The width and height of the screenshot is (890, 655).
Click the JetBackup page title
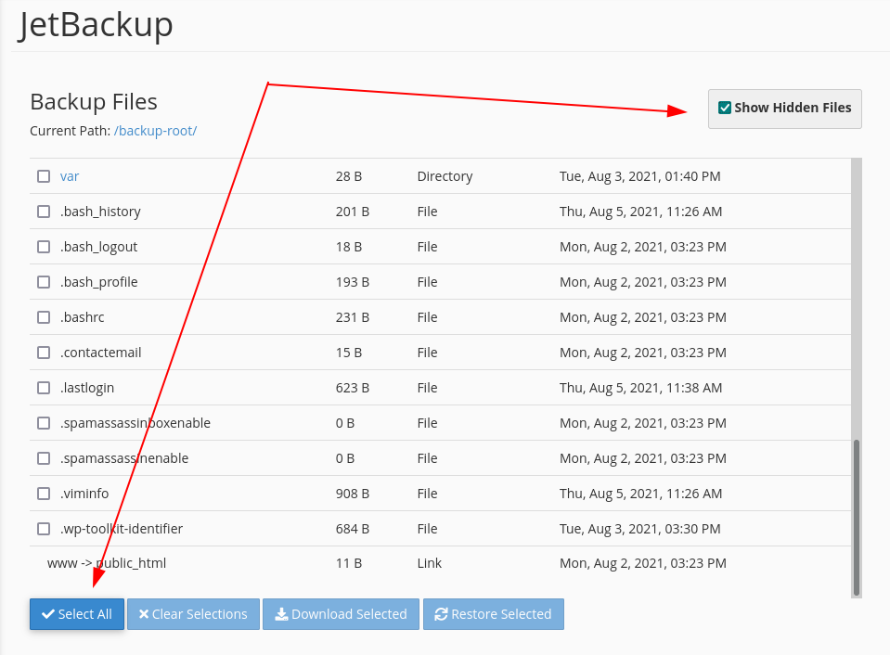tap(96, 26)
